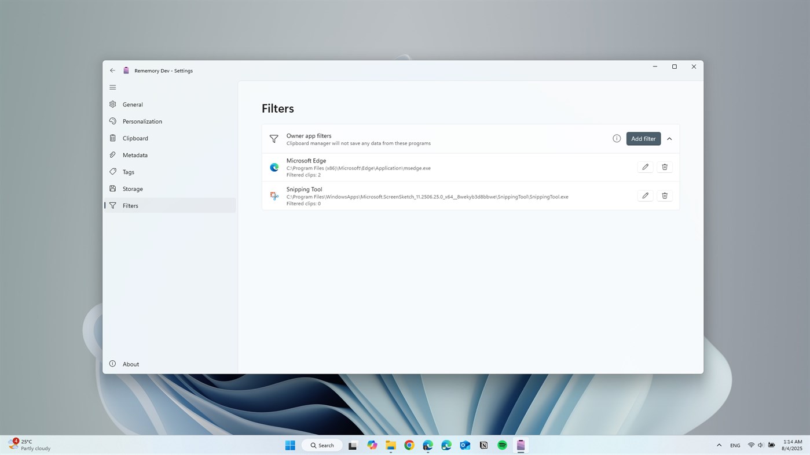Remove the Snipping Tool filter via its trash icon

(x=664, y=195)
